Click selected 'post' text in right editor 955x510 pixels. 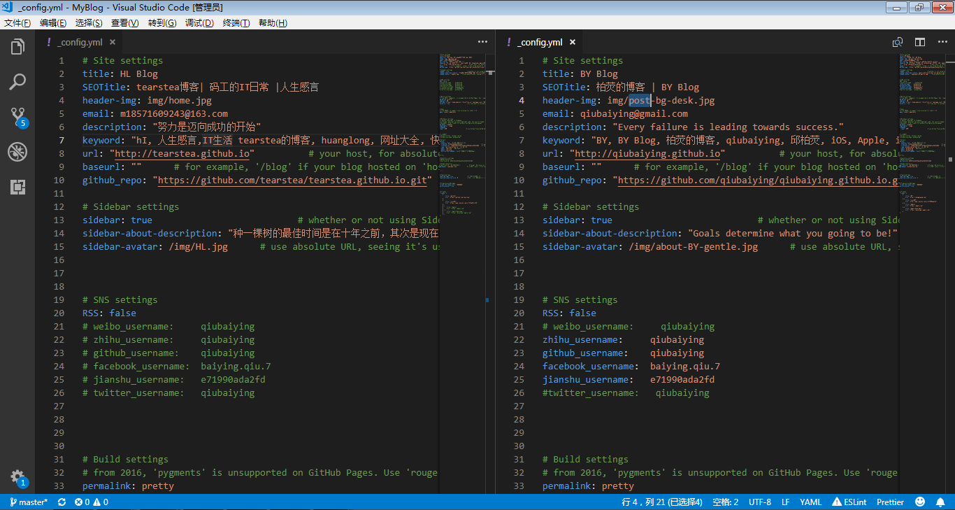tap(640, 101)
